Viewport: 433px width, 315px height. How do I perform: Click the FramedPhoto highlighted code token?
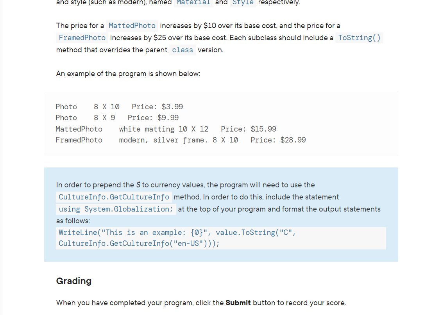pos(82,37)
